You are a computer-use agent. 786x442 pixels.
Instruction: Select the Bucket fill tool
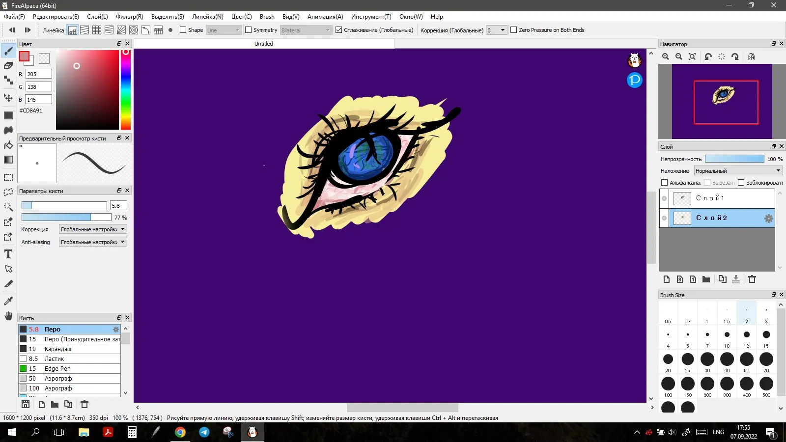(x=8, y=145)
